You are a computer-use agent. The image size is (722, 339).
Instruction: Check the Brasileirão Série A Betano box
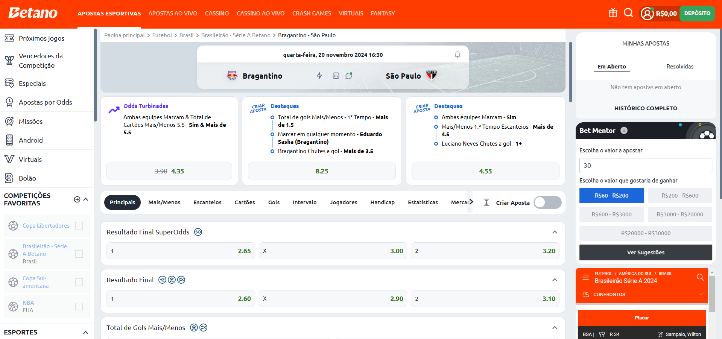(x=79, y=254)
